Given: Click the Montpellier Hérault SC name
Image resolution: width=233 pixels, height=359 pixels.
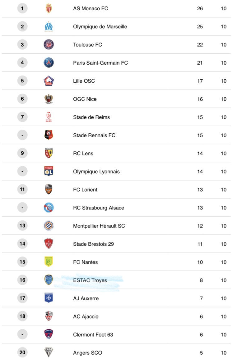Looking at the screenshot, I should click(x=99, y=226).
